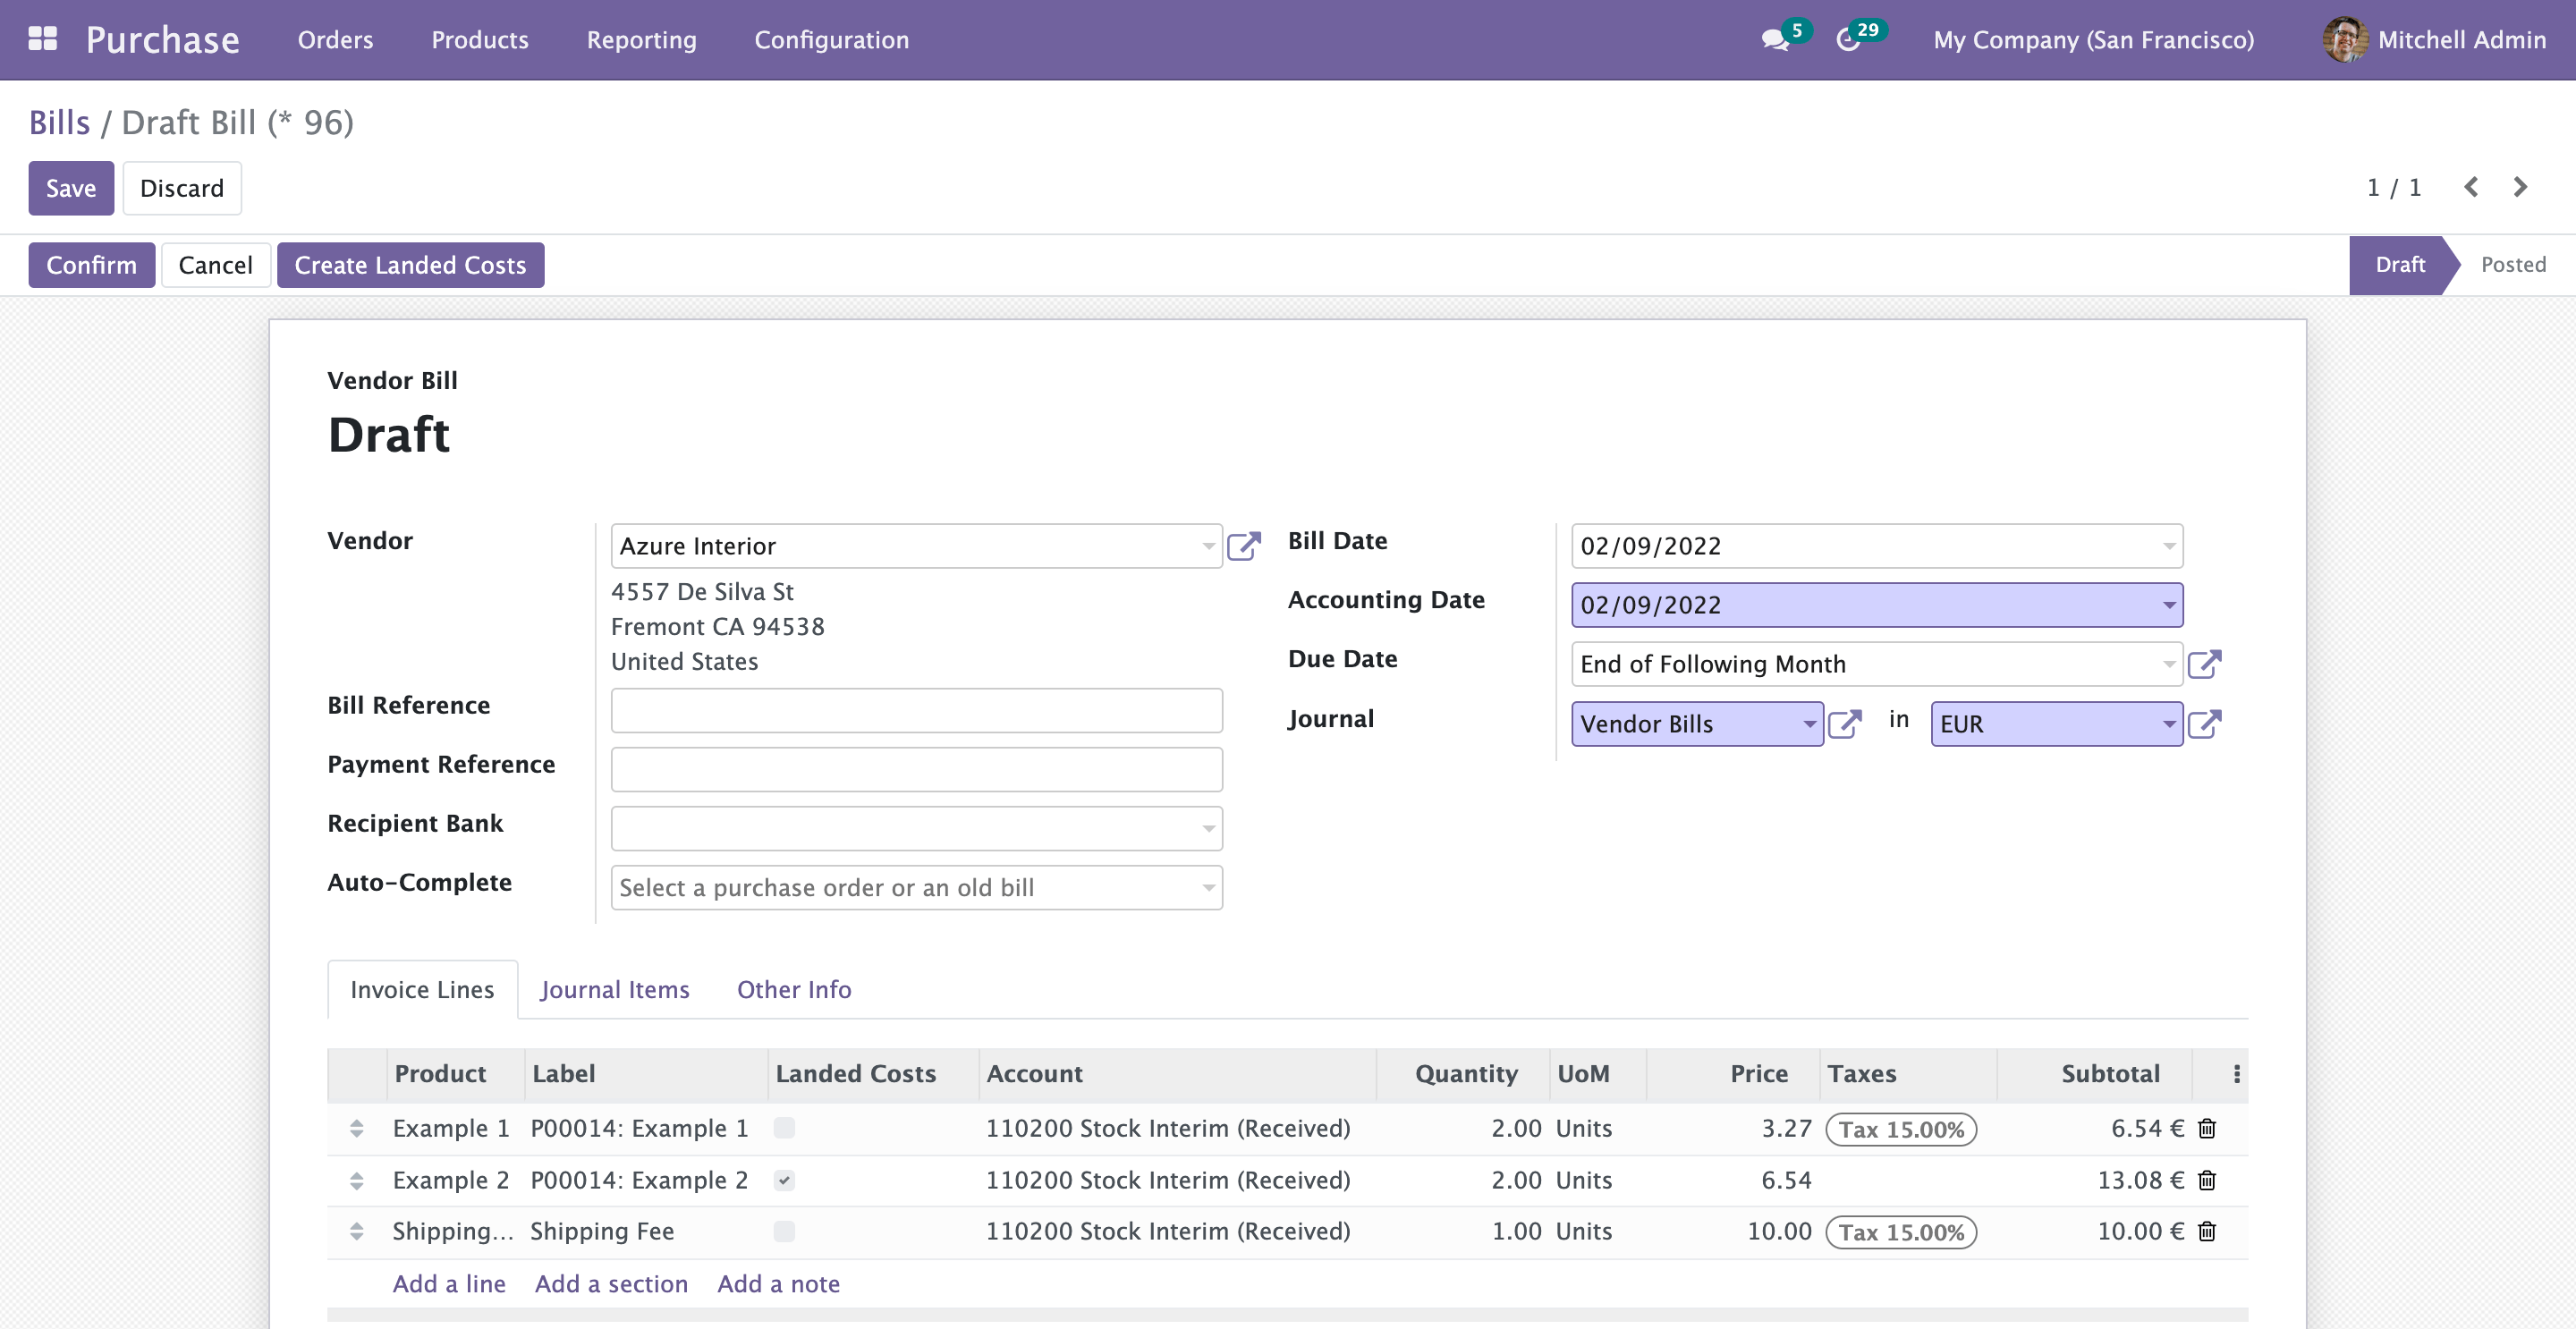Open the conversations chat bubble icon
Screen dimensions: 2576x1329
[x=1774, y=40]
